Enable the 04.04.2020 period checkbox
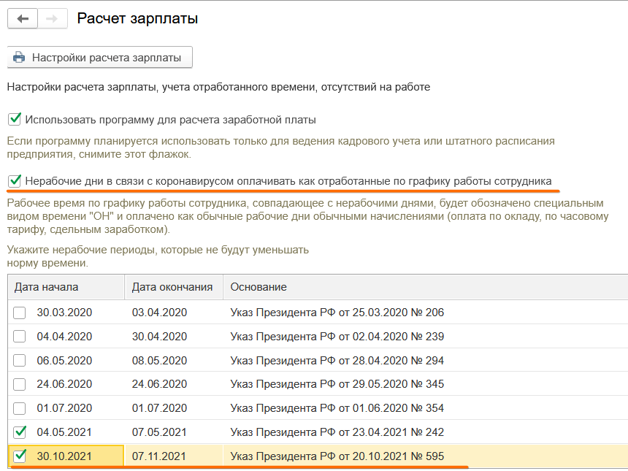Viewport: 628px width, 471px height. coord(20,337)
